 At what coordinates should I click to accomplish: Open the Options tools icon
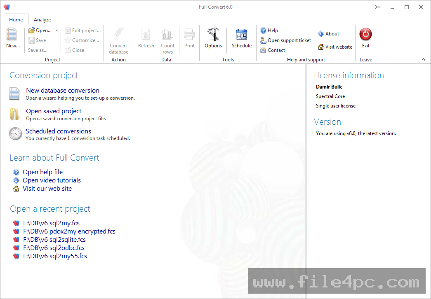(x=213, y=34)
